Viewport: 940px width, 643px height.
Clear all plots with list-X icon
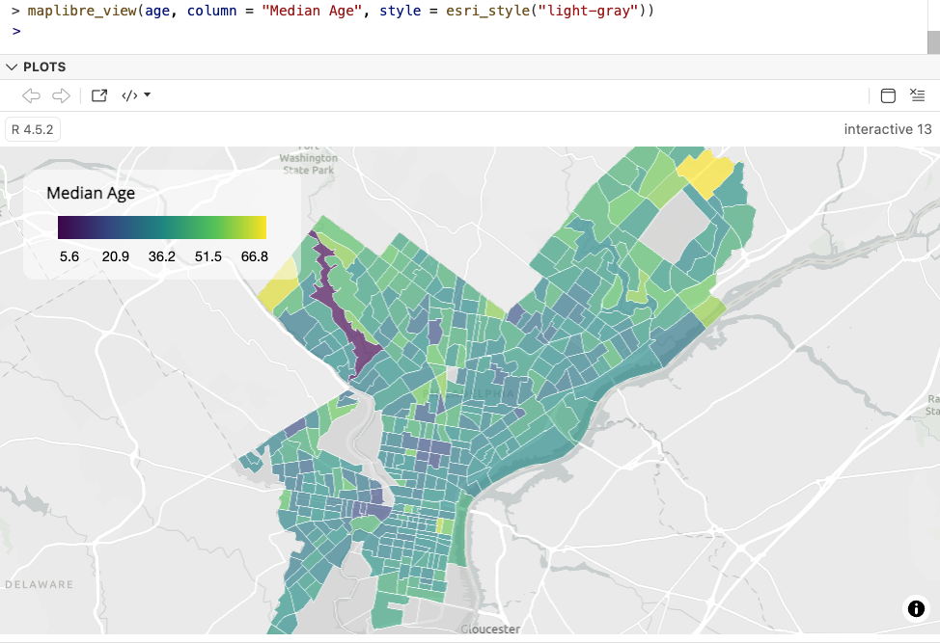click(x=917, y=95)
